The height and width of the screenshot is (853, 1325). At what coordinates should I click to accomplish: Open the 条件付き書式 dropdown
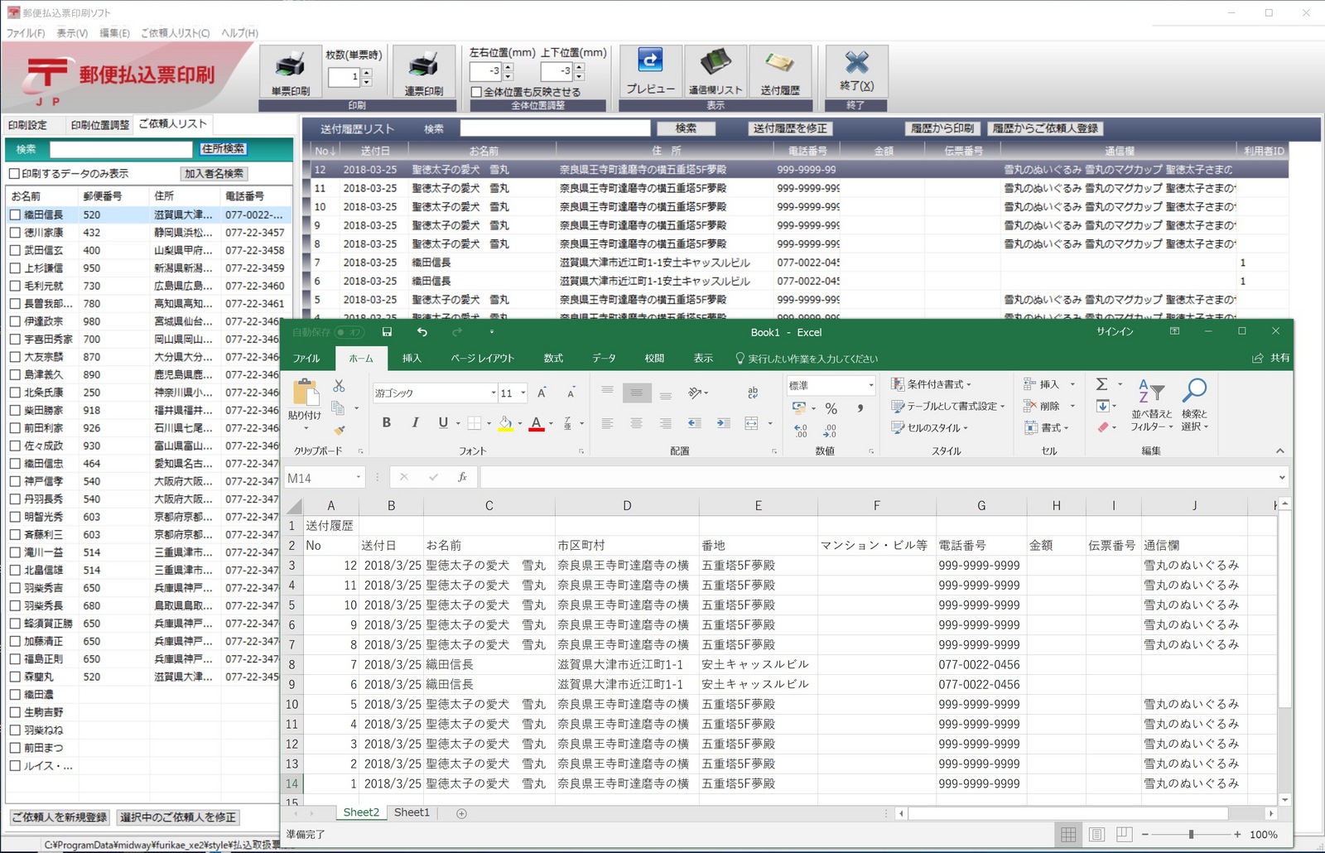pyautogui.click(x=931, y=384)
